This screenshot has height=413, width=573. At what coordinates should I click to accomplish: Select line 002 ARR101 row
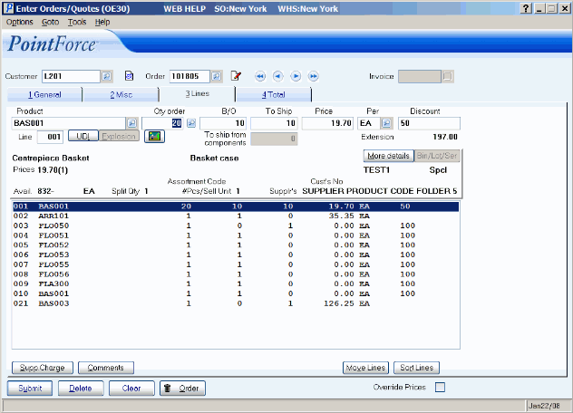(x=236, y=216)
